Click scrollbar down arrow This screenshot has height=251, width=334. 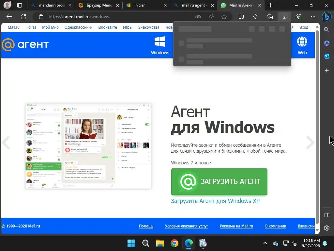pyautogui.click(x=317, y=230)
